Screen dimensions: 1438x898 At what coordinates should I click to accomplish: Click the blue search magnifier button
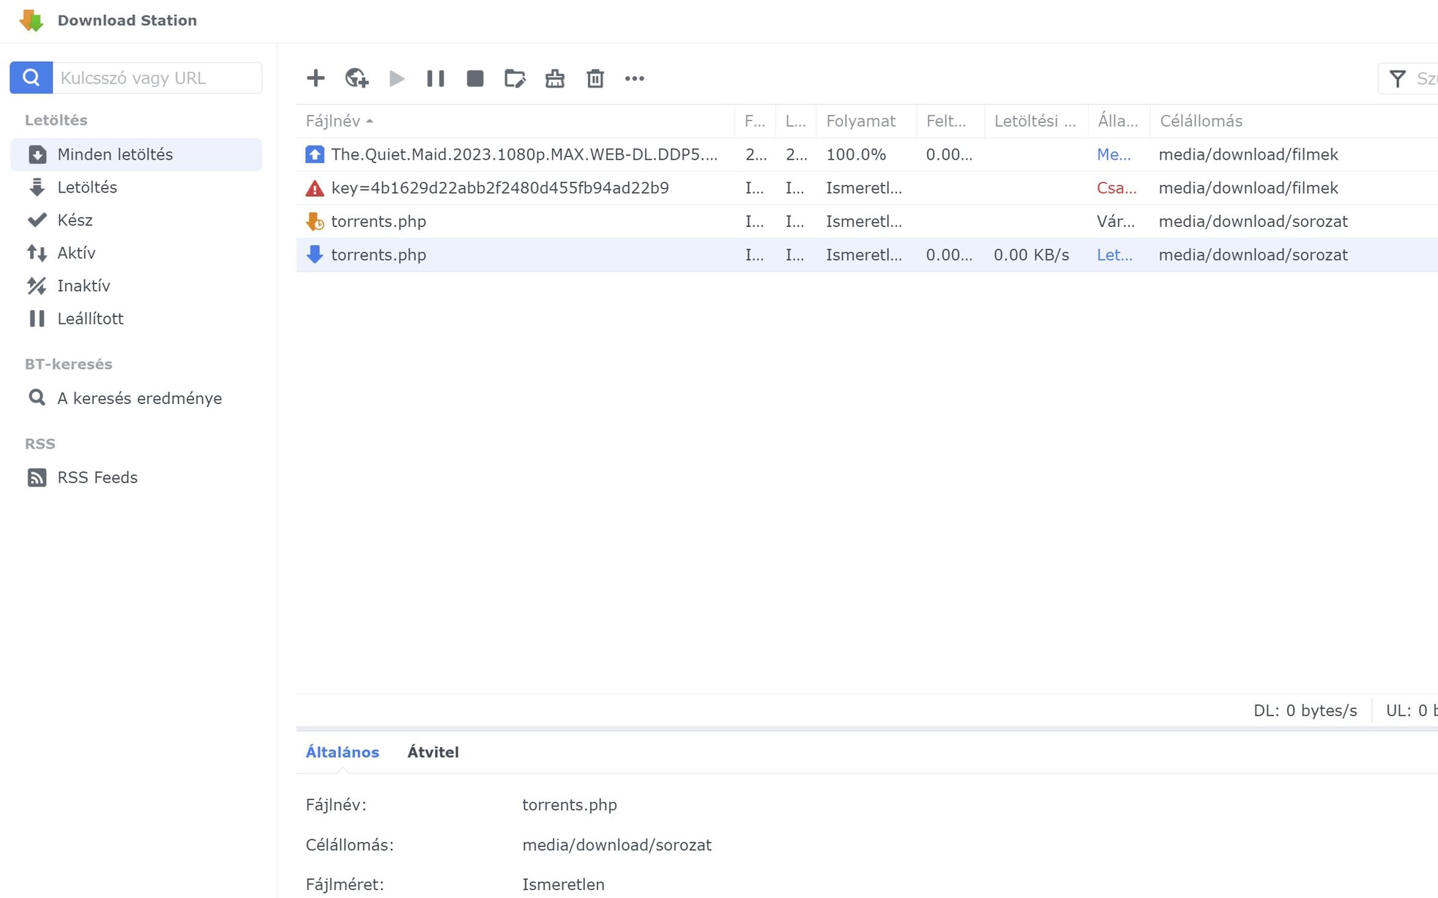[31, 78]
